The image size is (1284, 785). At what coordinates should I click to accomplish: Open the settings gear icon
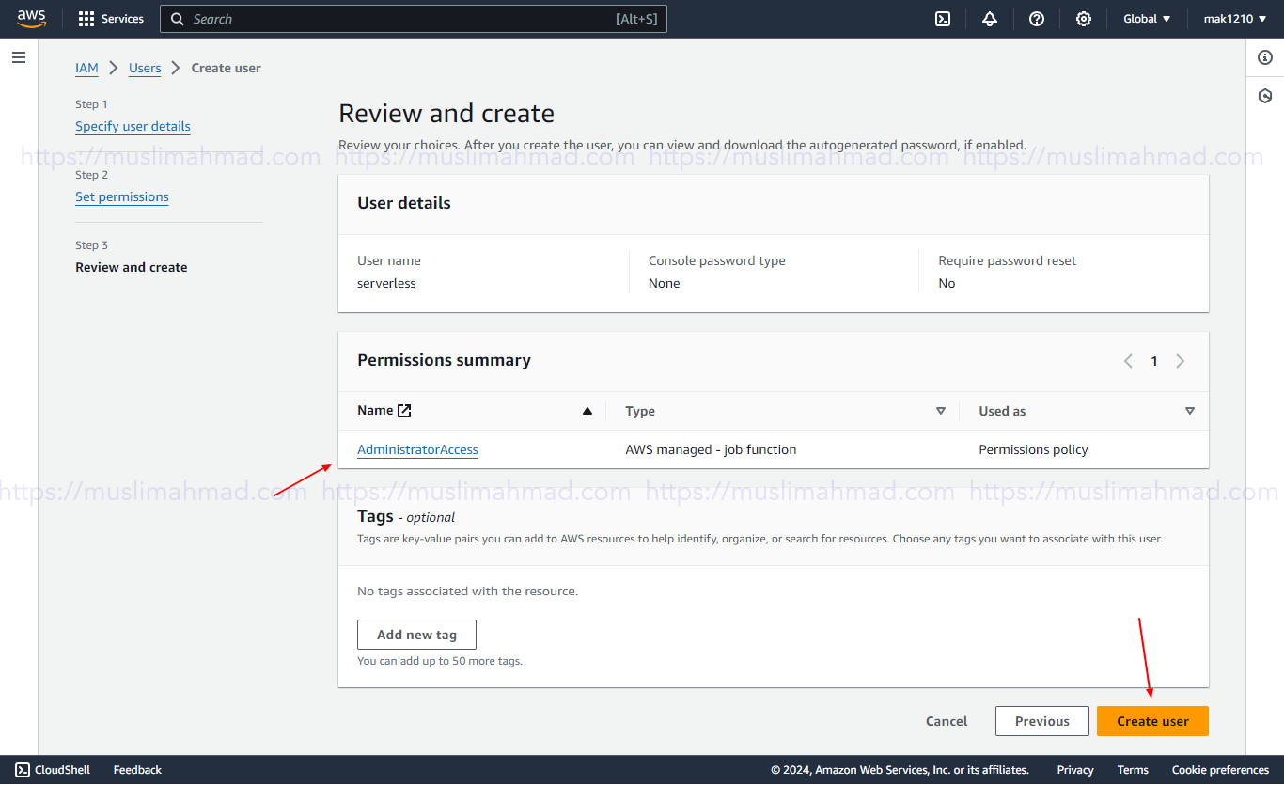[1084, 19]
